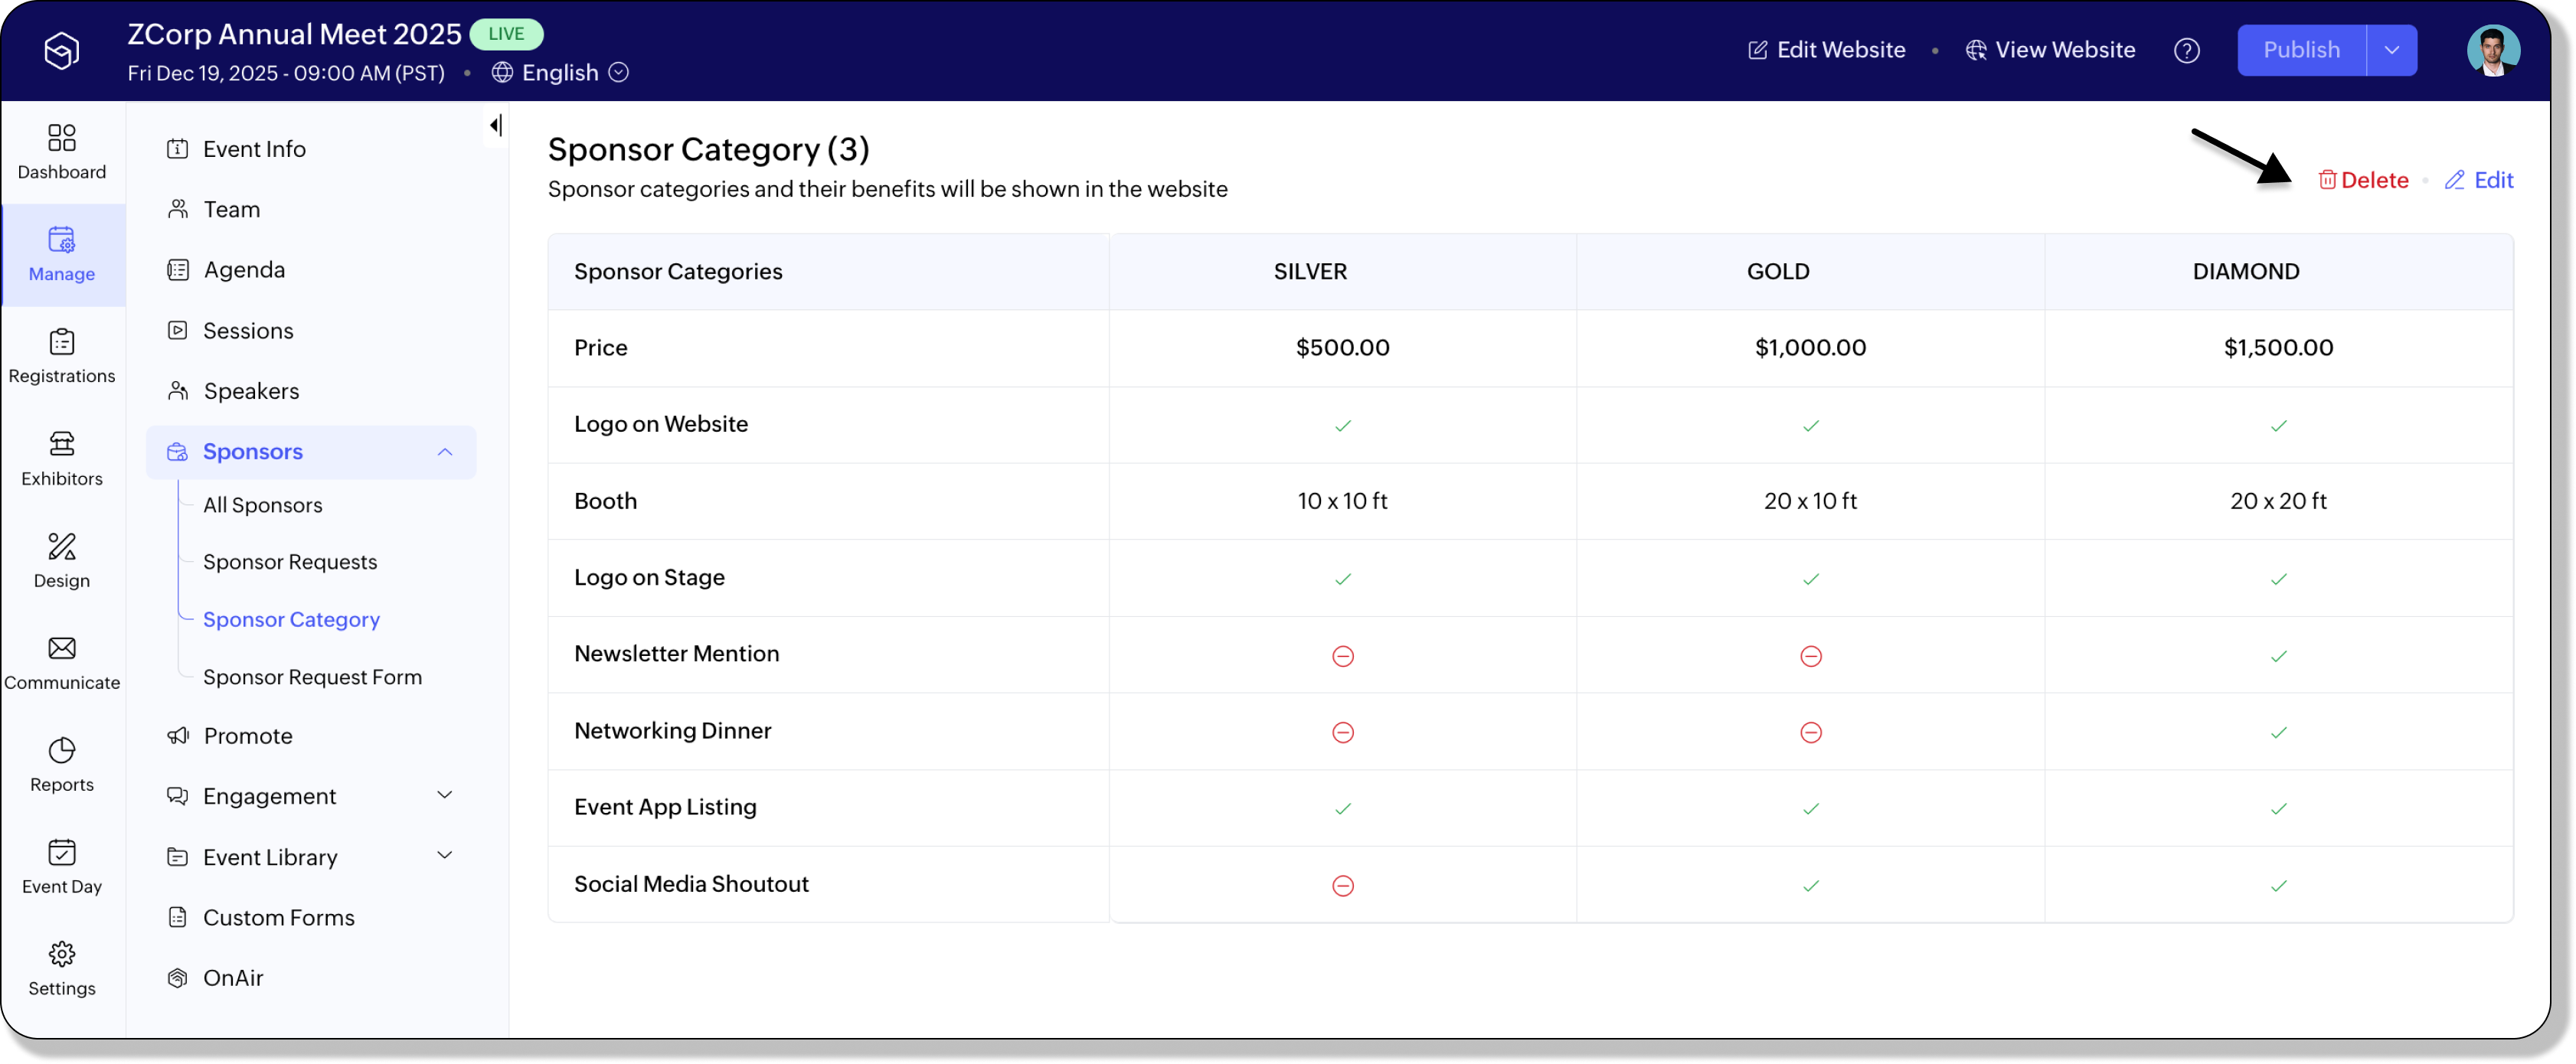Expand the Event Library menu group
This screenshot has height=1064, width=2576.
445,856
